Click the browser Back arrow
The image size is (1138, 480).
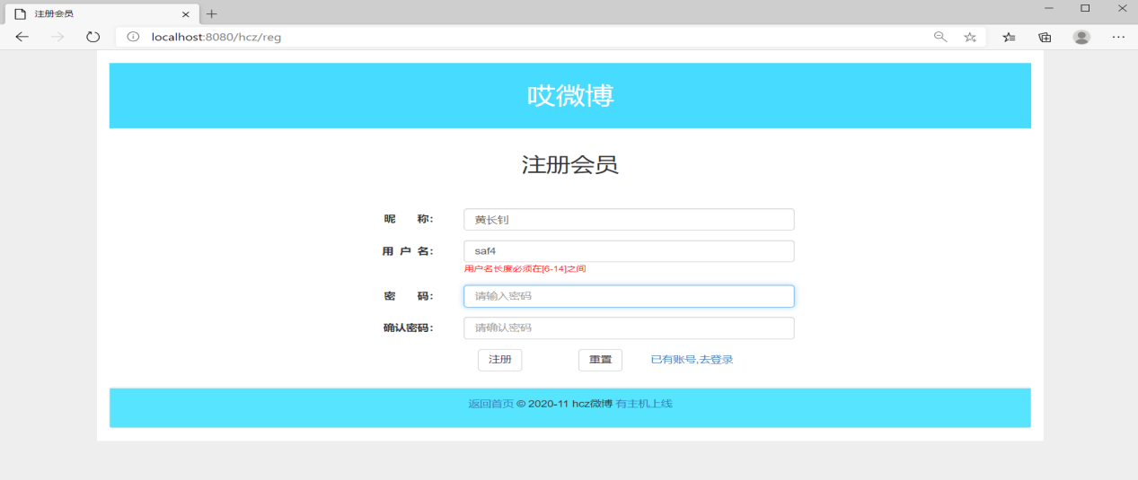[22, 37]
